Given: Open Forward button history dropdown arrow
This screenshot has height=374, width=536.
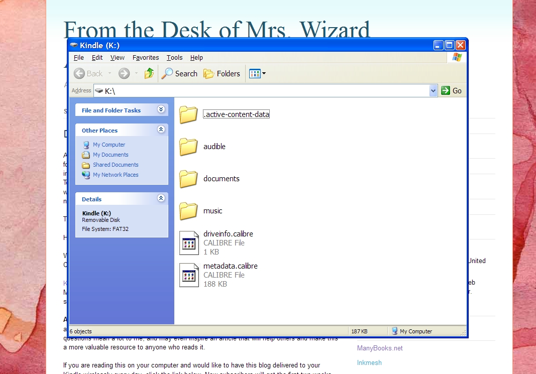Looking at the screenshot, I should point(136,73).
